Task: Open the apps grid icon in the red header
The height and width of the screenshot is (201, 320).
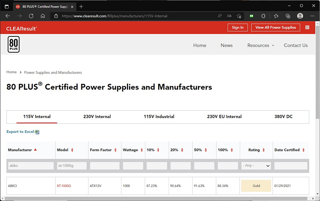Action: [x=307, y=28]
